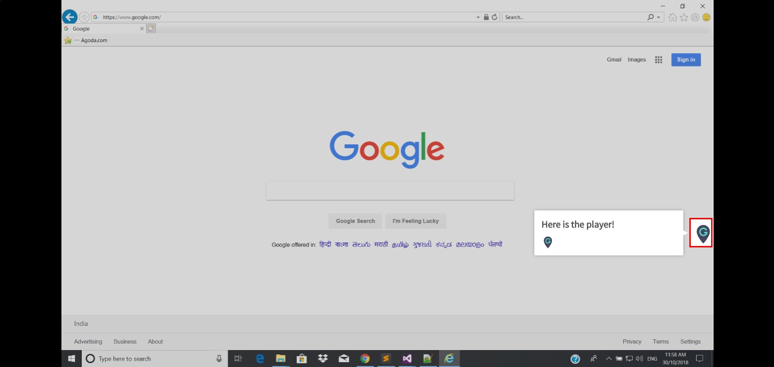
Task: Click the taskbar microphone icon
Action: [x=219, y=358]
